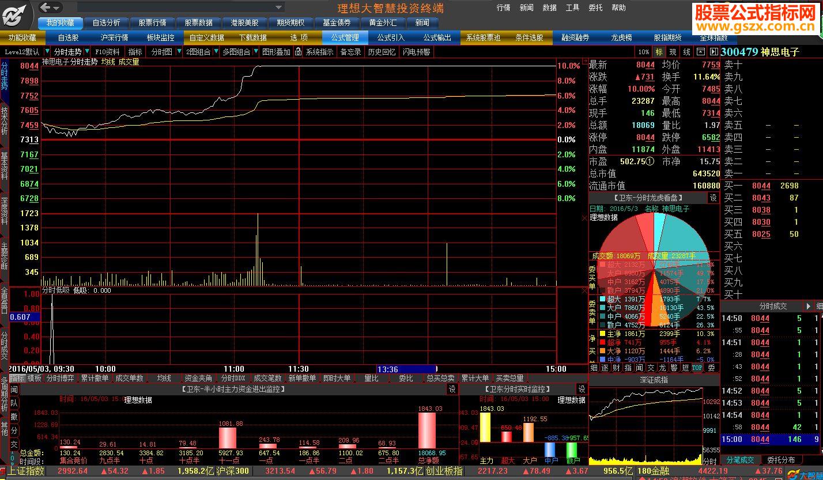Click the 分 side icon in bottom panel
Screen dimensions: 823x480
click(x=14, y=430)
